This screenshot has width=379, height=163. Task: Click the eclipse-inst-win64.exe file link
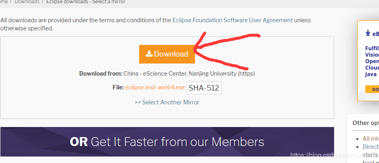click(x=155, y=87)
